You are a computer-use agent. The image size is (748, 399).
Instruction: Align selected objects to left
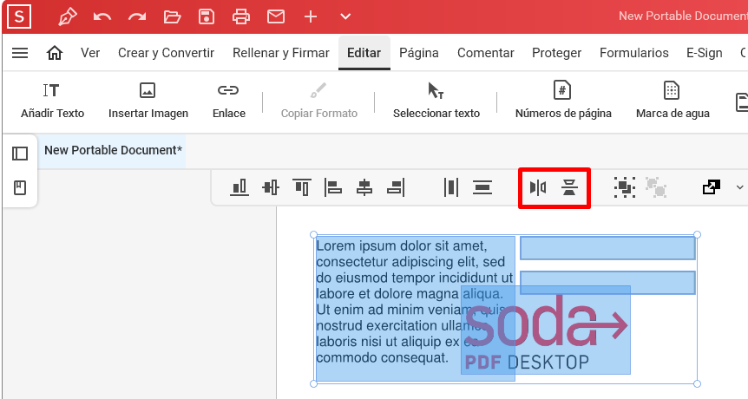pyautogui.click(x=332, y=187)
